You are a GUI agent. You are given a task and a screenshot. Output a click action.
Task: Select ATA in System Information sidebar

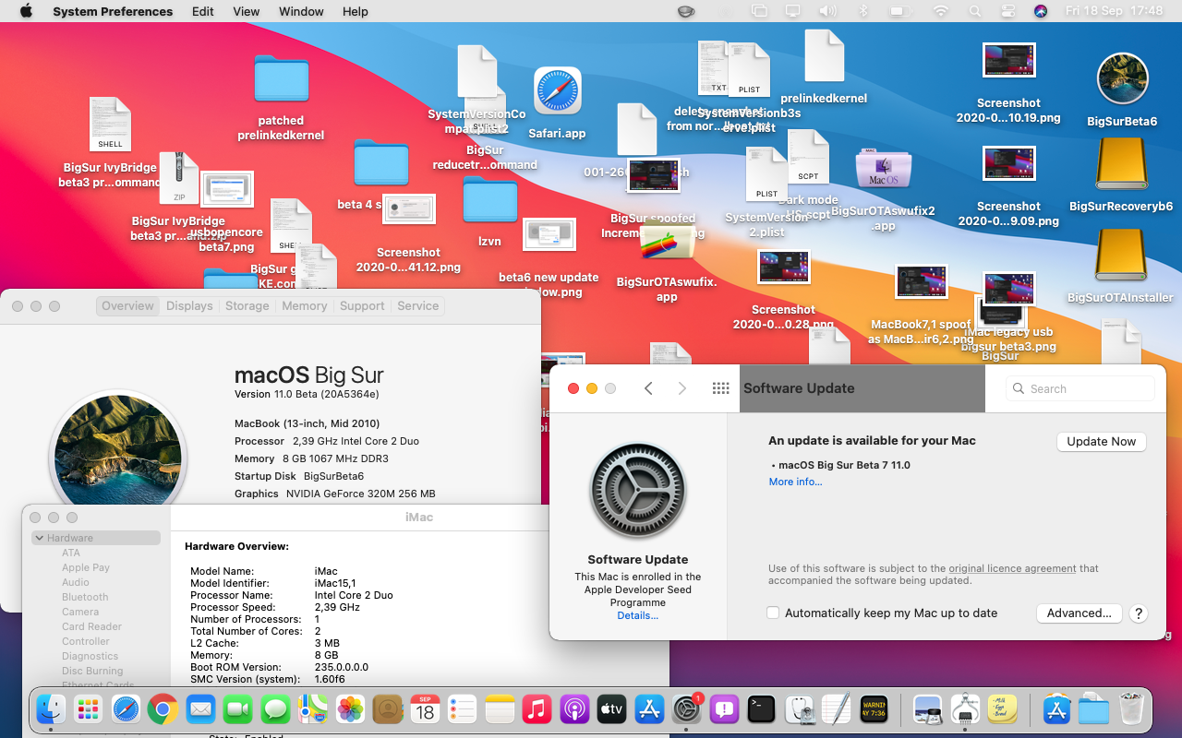pos(71,553)
